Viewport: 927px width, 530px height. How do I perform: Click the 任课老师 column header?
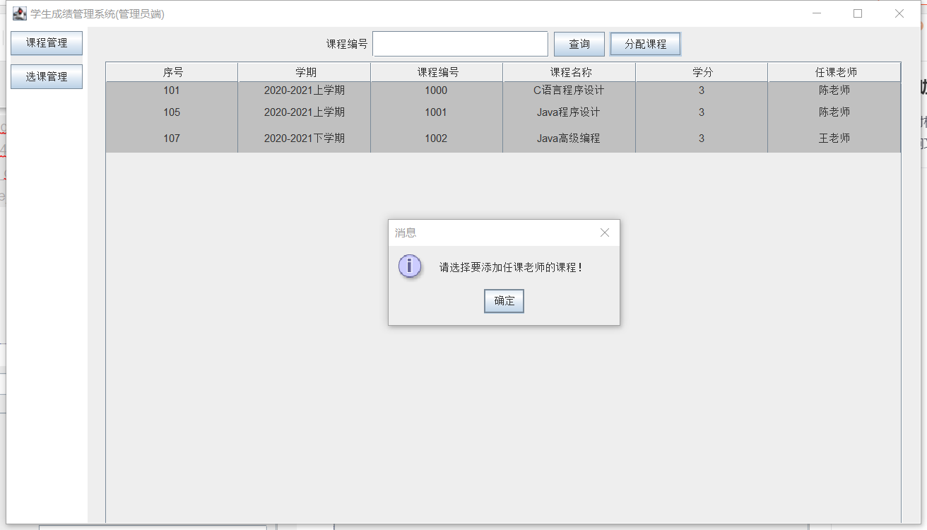click(x=834, y=72)
